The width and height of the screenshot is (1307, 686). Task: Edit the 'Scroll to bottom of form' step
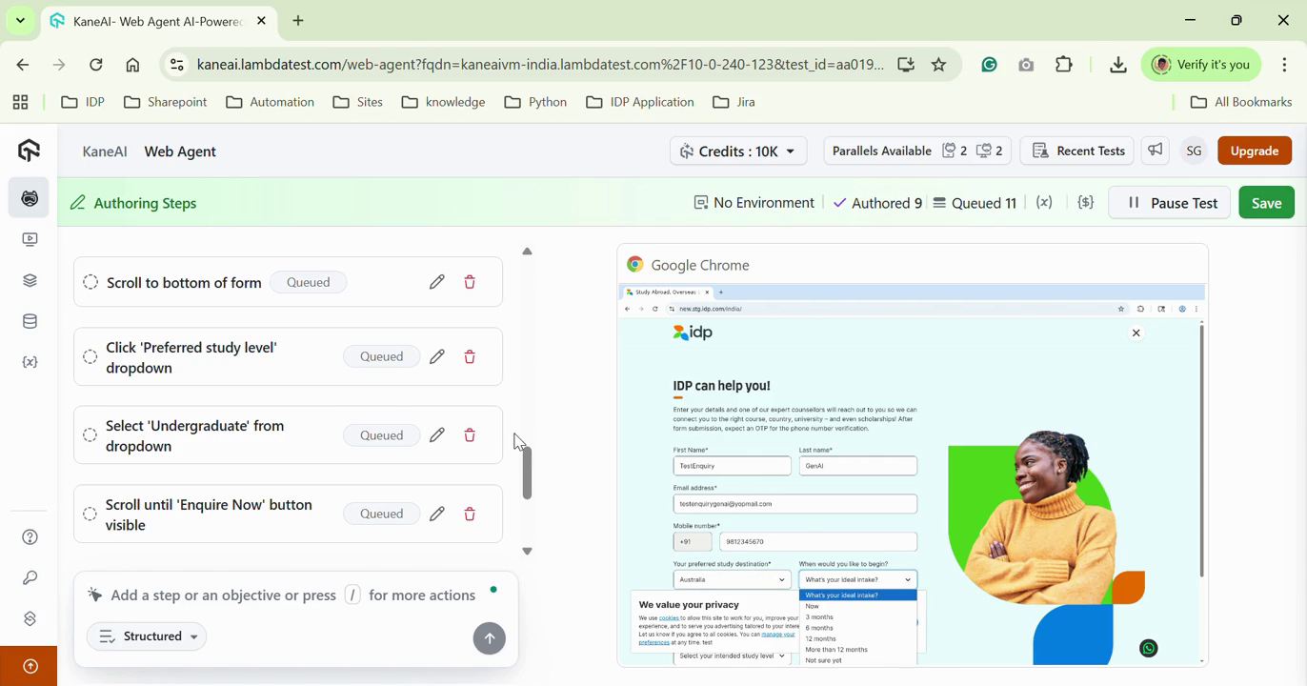click(437, 282)
